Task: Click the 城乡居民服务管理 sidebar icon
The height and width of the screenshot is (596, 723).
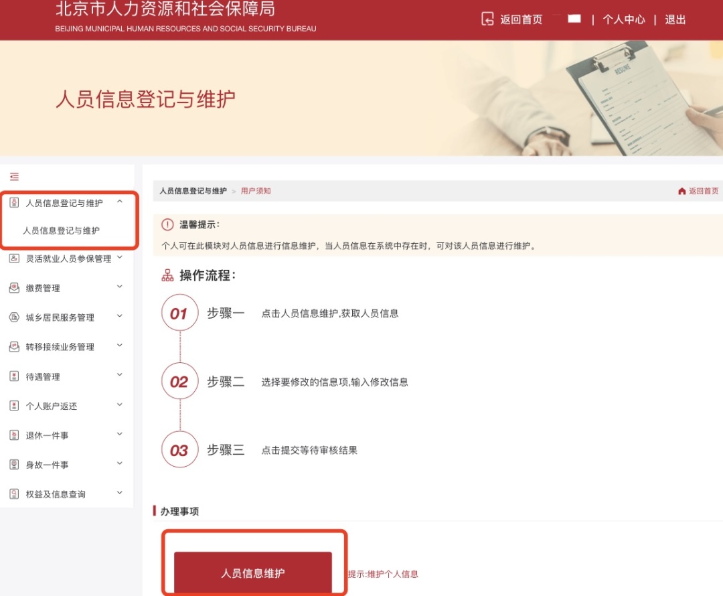Action: 15,316
